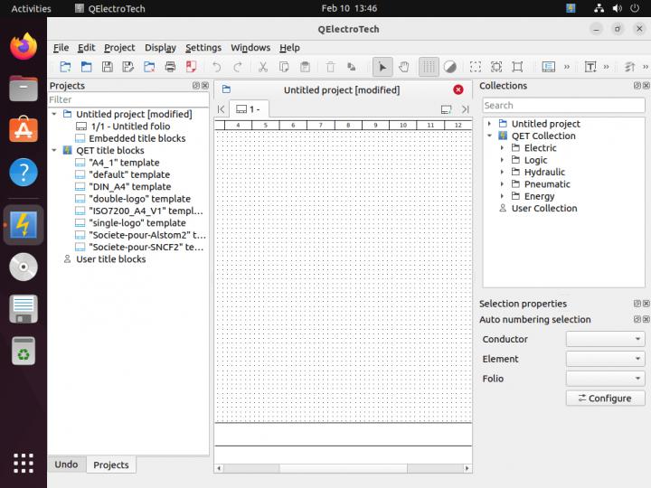Open the Help menu
The image size is (651, 488).
(x=289, y=48)
